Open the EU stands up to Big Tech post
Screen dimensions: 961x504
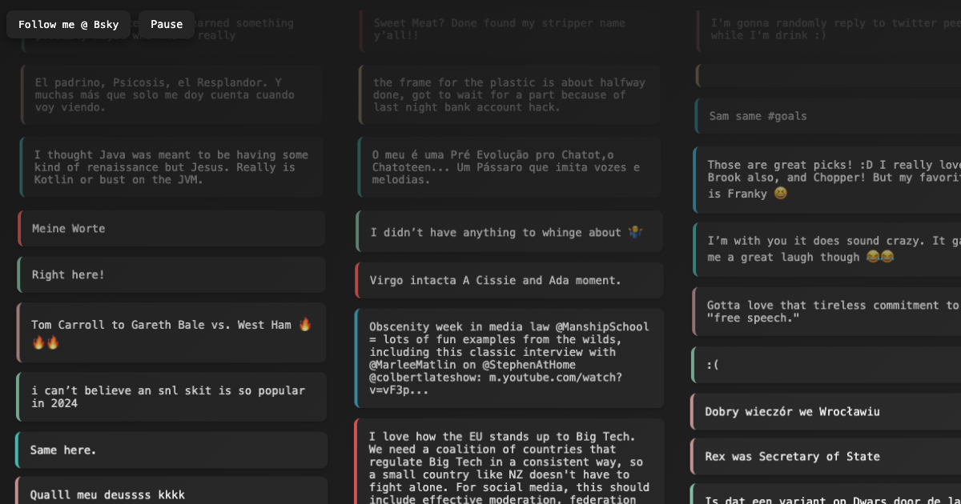pos(509,464)
